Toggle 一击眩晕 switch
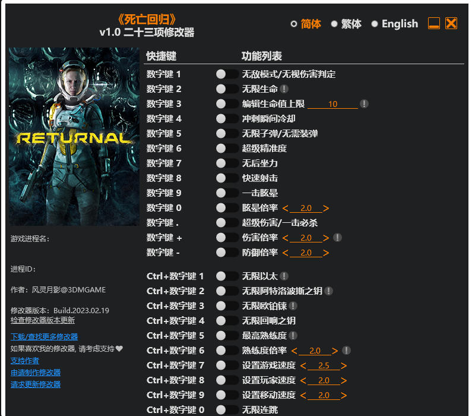The width and height of the screenshot is (472, 416). [x=227, y=193]
